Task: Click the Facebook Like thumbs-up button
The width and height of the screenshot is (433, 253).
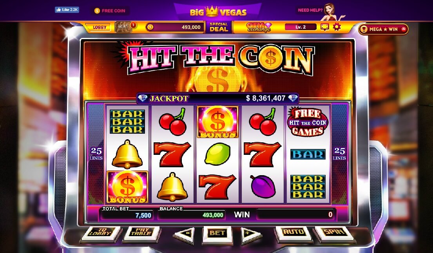Action: tap(67, 10)
